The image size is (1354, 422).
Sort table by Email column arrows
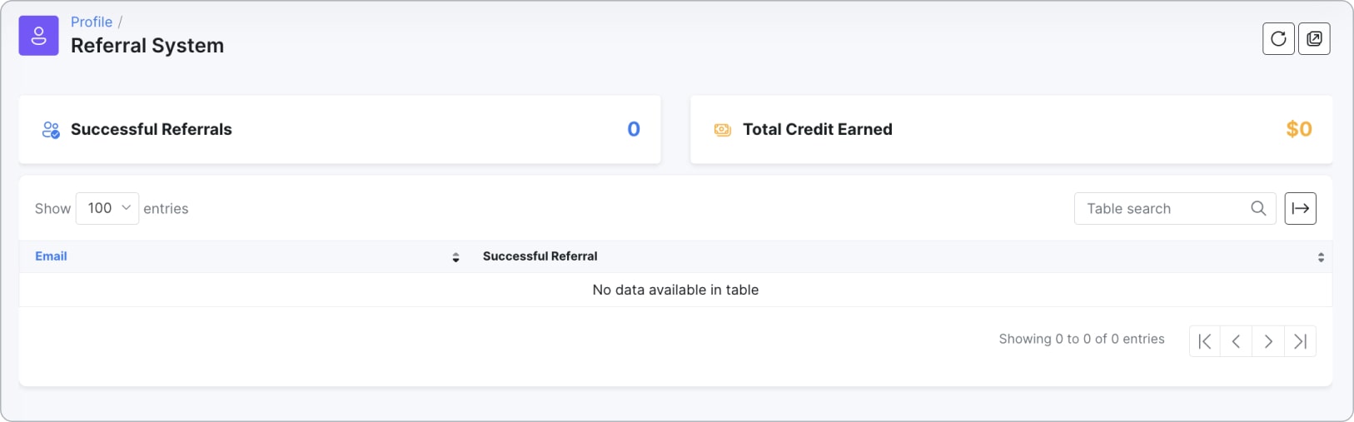coord(455,257)
